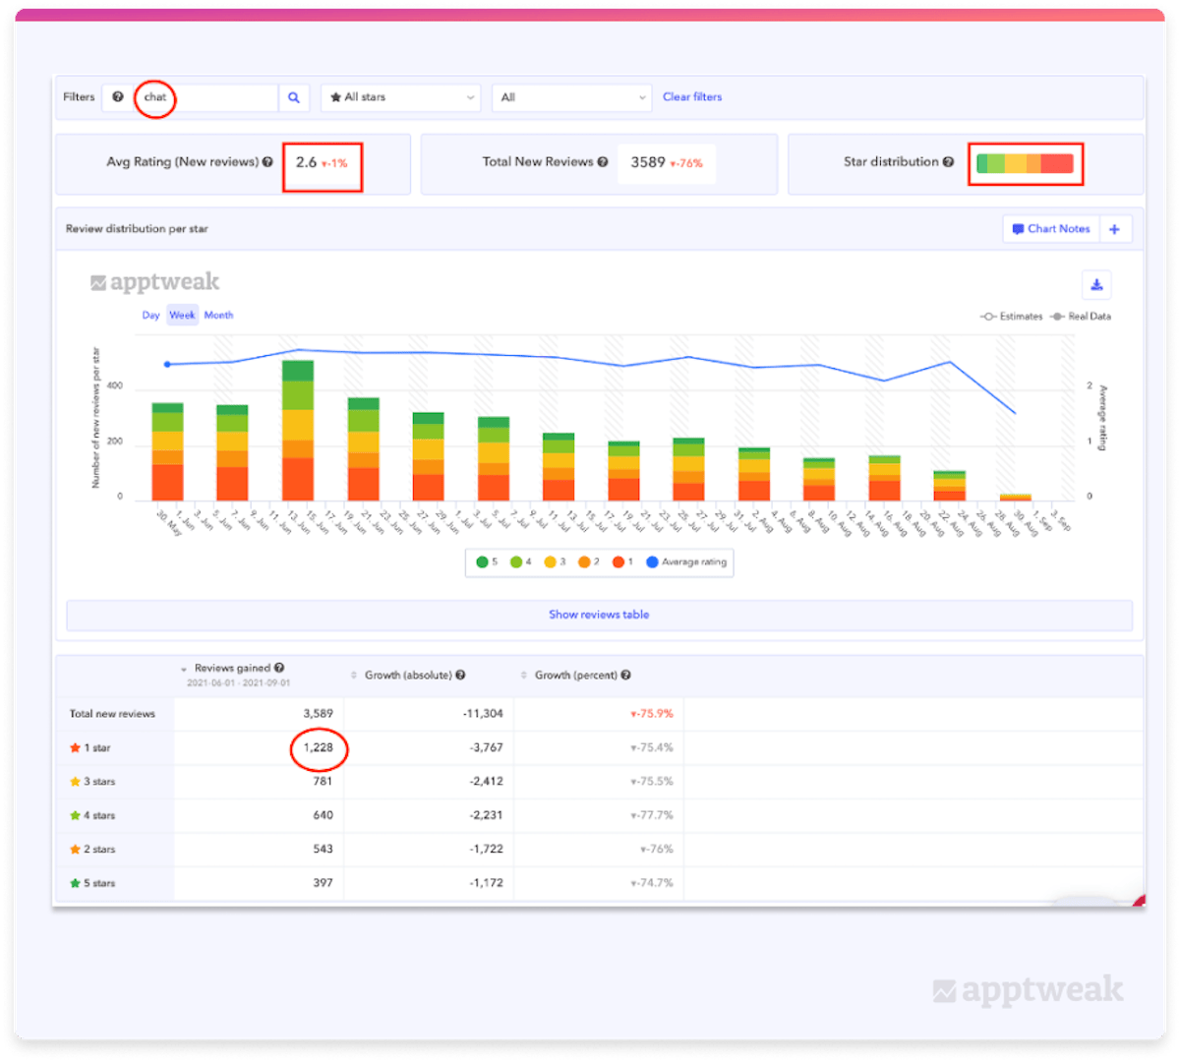Toggle the 1-star series in chart legend

click(x=622, y=562)
